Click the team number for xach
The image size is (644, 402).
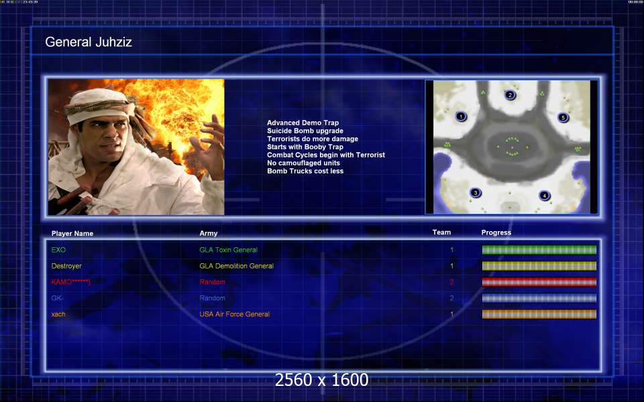[451, 314]
